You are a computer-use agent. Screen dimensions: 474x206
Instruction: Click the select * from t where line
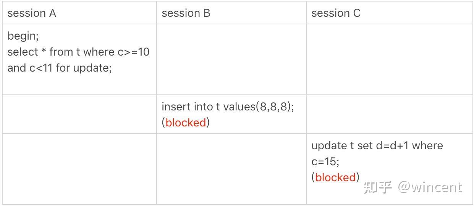coord(79,52)
